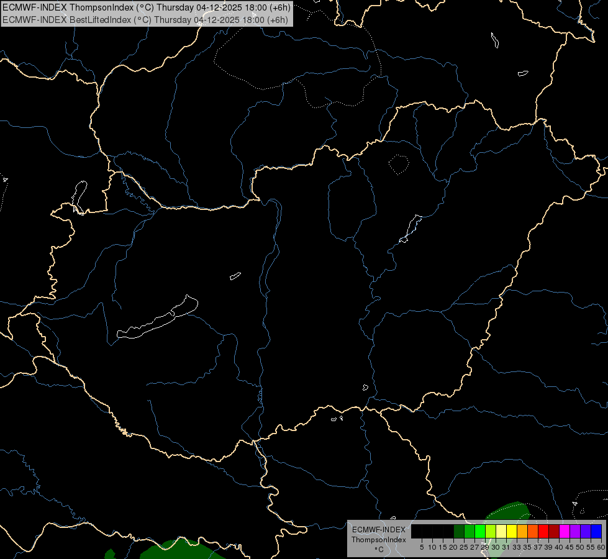Click the Lake Tisza outline in the east

point(411,229)
